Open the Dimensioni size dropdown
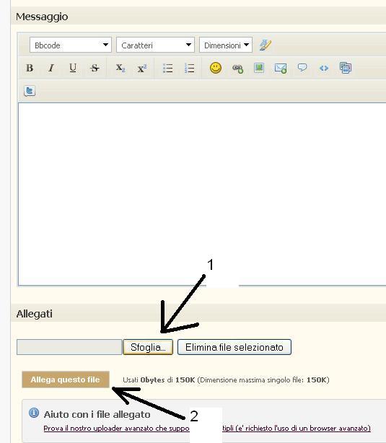 (x=226, y=45)
